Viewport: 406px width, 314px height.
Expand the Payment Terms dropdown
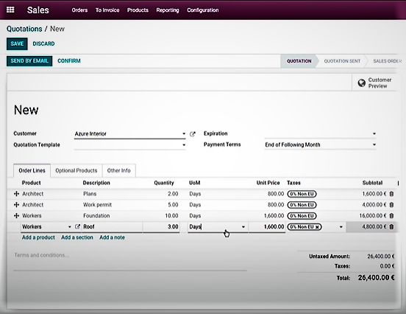(374, 144)
